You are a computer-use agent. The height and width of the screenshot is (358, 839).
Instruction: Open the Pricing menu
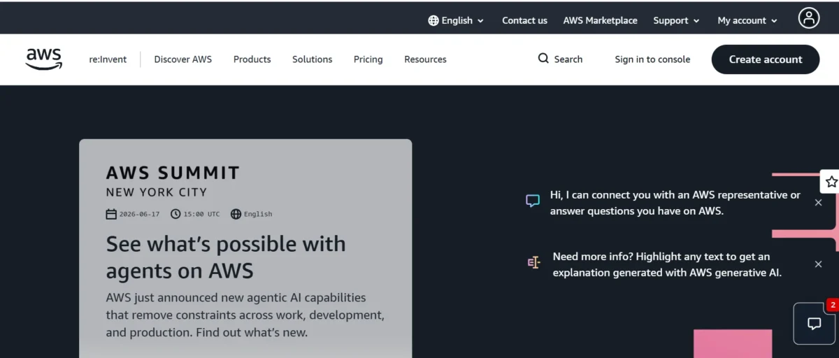pos(368,59)
